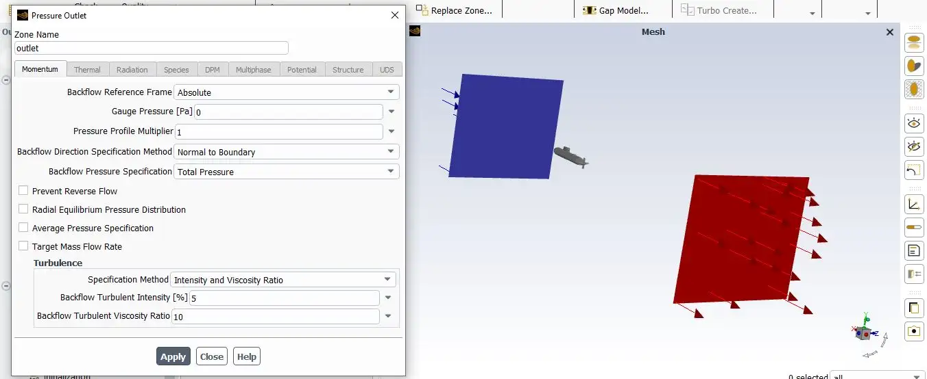Viewport: 927px width, 379px height.
Task: Click the open eye show icon
Action: (914, 123)
